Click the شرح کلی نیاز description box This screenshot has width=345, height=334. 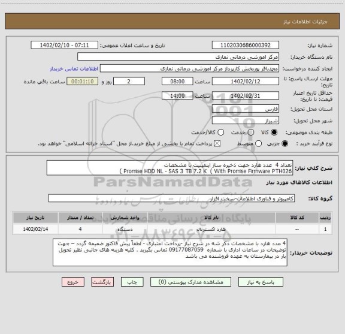[170, 168]
